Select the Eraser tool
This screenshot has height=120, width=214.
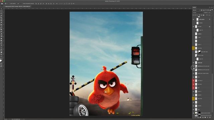pos(1,34)
